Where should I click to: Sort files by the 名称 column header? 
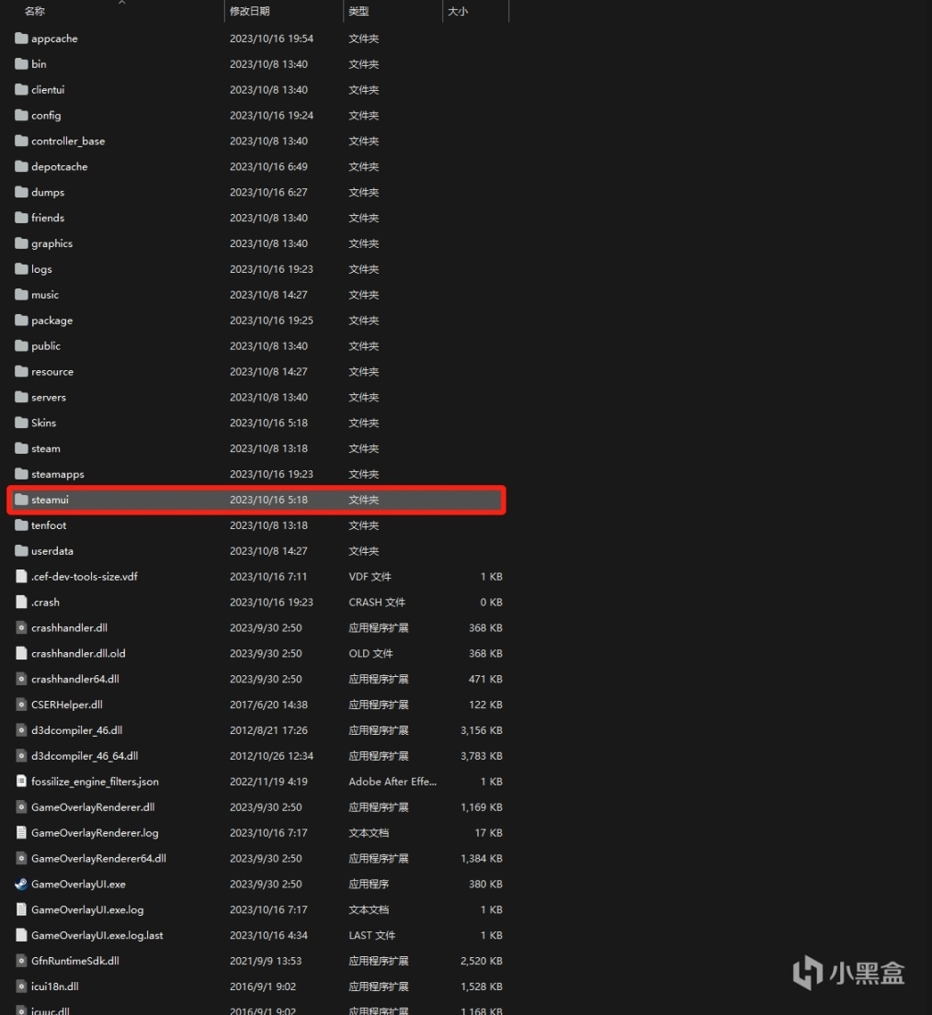tap(35, 11)
